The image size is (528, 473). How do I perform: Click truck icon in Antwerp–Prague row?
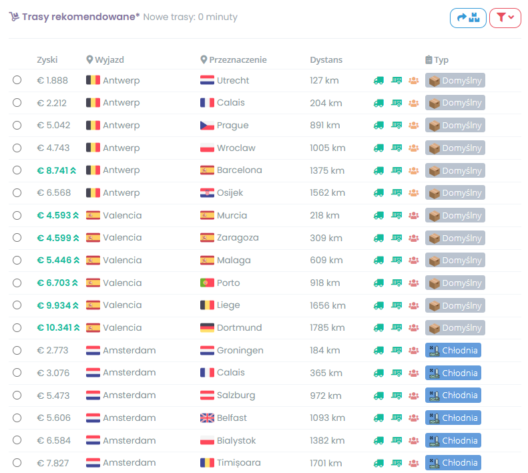click(379, 126)
